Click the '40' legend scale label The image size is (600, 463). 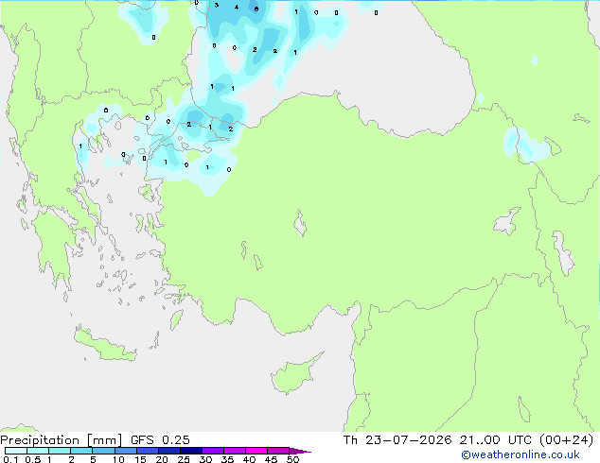(249, 459)
